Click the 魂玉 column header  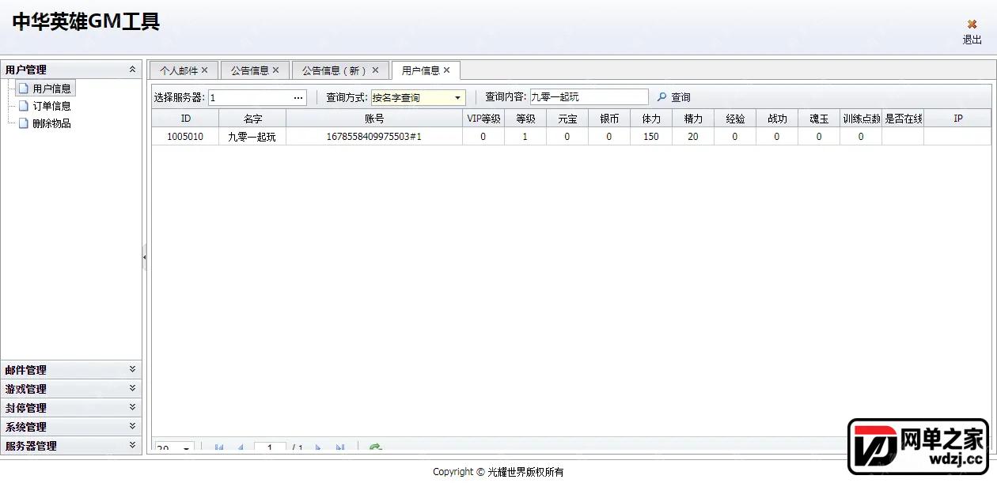[819, 119]
